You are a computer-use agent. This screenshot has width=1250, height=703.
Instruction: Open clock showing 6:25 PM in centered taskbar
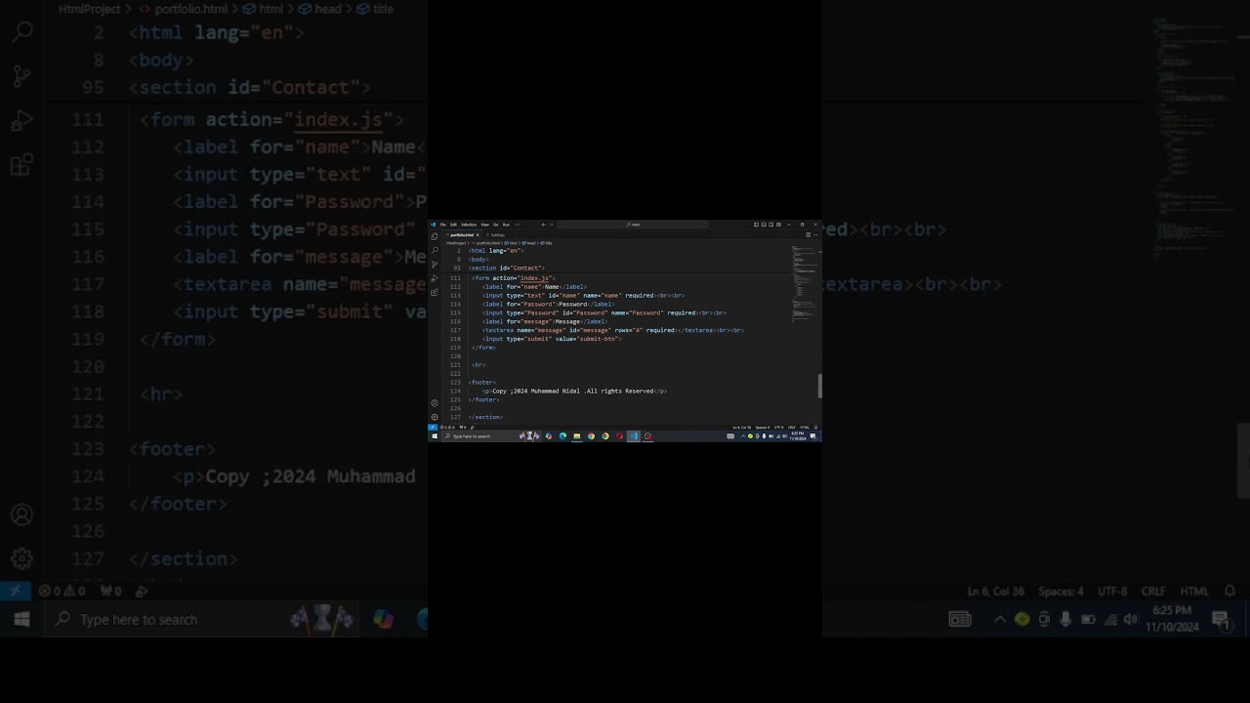tap(799, 436)
